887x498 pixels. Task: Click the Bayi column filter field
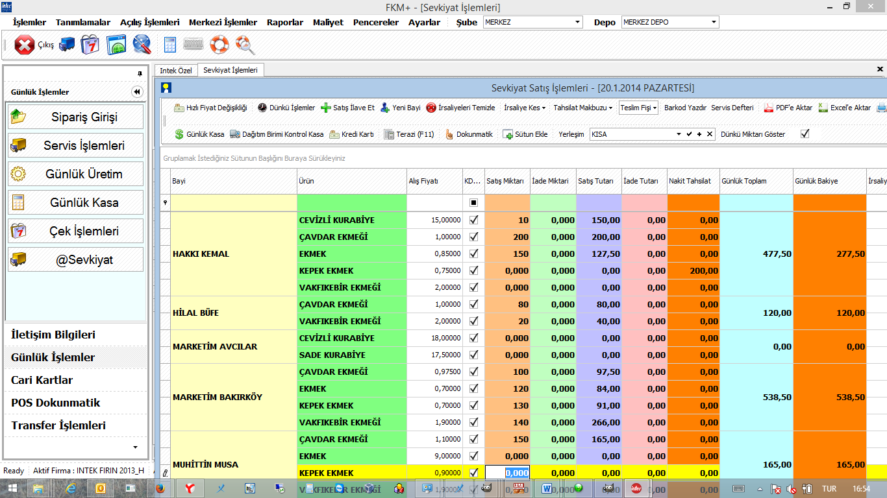coord(233,203)
